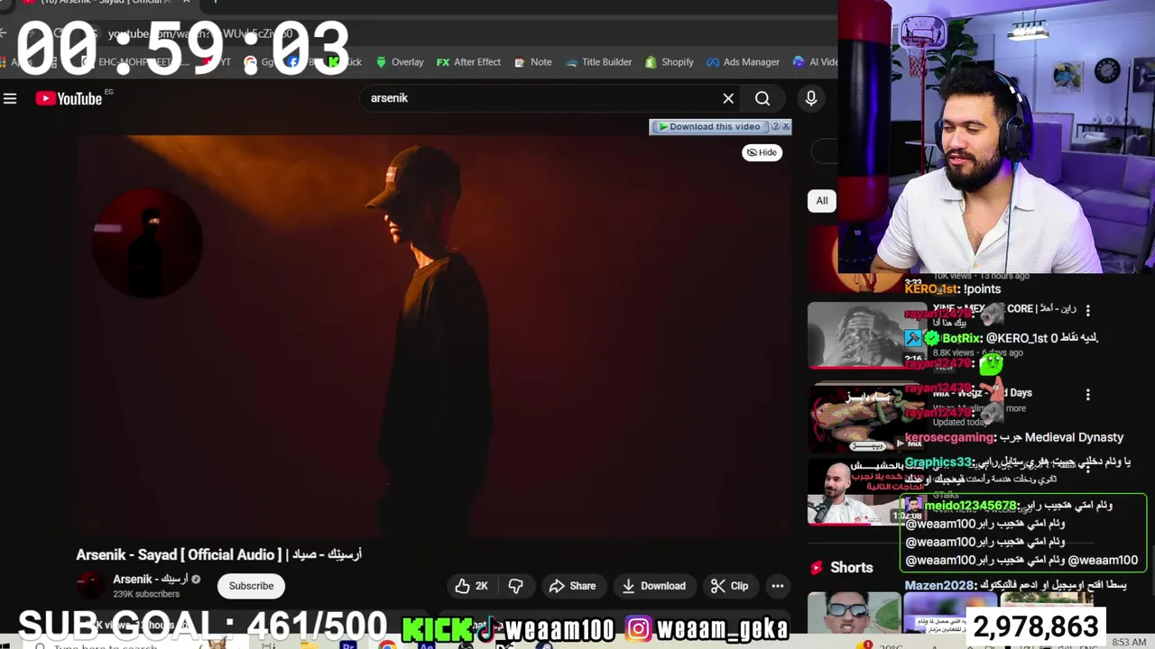
Task: Open three-dot menu for the CORE video
Action: pyautogui.click(x=1087, y=310)
